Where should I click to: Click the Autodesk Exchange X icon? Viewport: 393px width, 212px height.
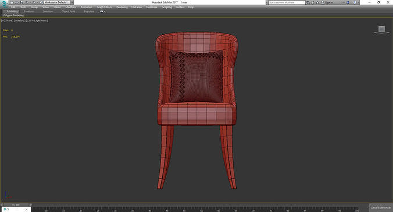coord(348,2)
